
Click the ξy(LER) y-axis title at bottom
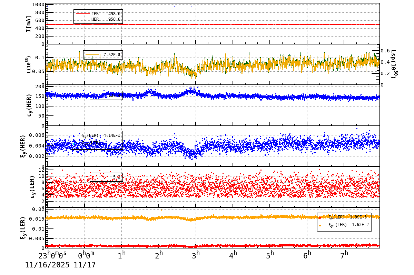(23, 228)
